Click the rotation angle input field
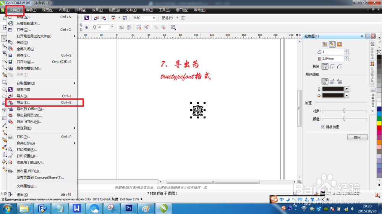The height and width of the screenshot is (214, 382). point(103,27)
